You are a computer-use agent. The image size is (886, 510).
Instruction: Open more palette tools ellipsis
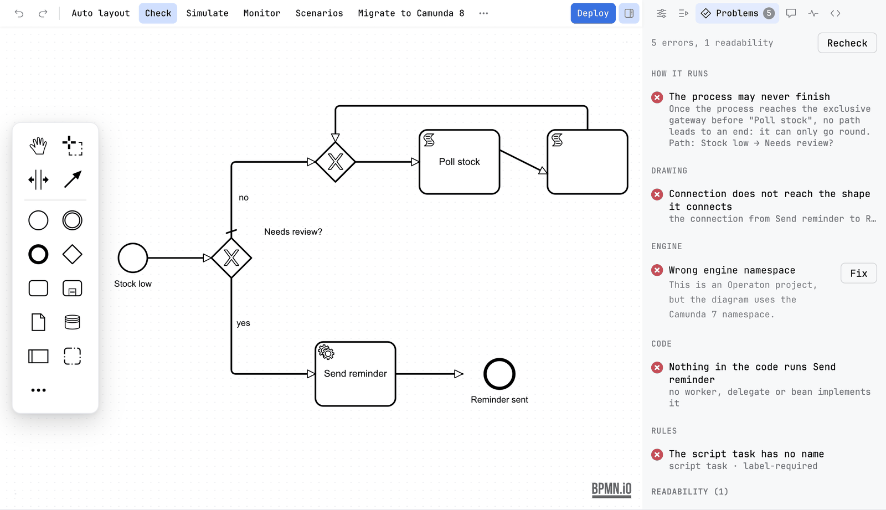(x=38, y=390)
